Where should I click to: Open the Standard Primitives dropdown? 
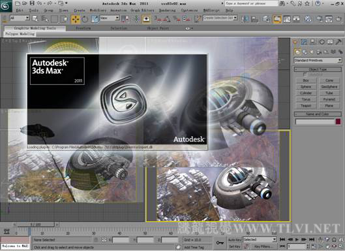pyautogui.click(x=318, y=60)
